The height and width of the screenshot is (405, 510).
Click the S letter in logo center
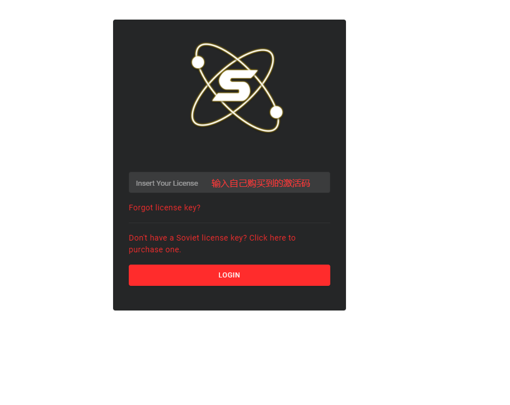(235, 85)
